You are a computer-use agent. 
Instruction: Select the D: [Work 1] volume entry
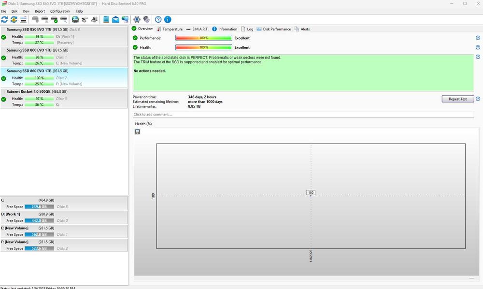tap(64, 217)
